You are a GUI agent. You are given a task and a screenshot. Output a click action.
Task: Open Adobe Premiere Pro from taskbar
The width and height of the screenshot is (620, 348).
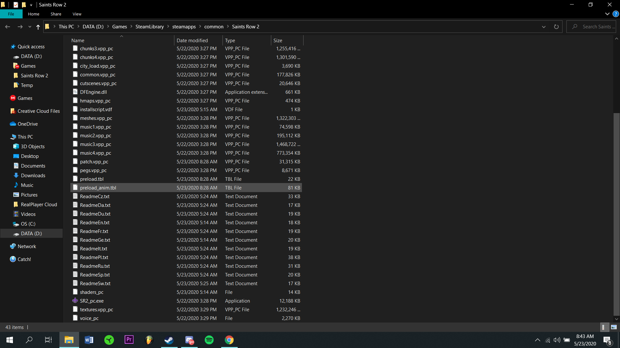(129, 340)
